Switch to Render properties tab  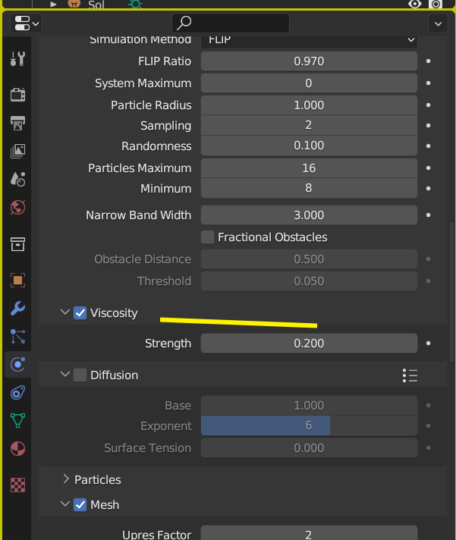click(18, 95)
